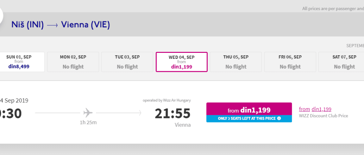The width and height of the screenshot is (364, 155).
Task: Click the 1h 25m flight duration
Action: (88, 122)
